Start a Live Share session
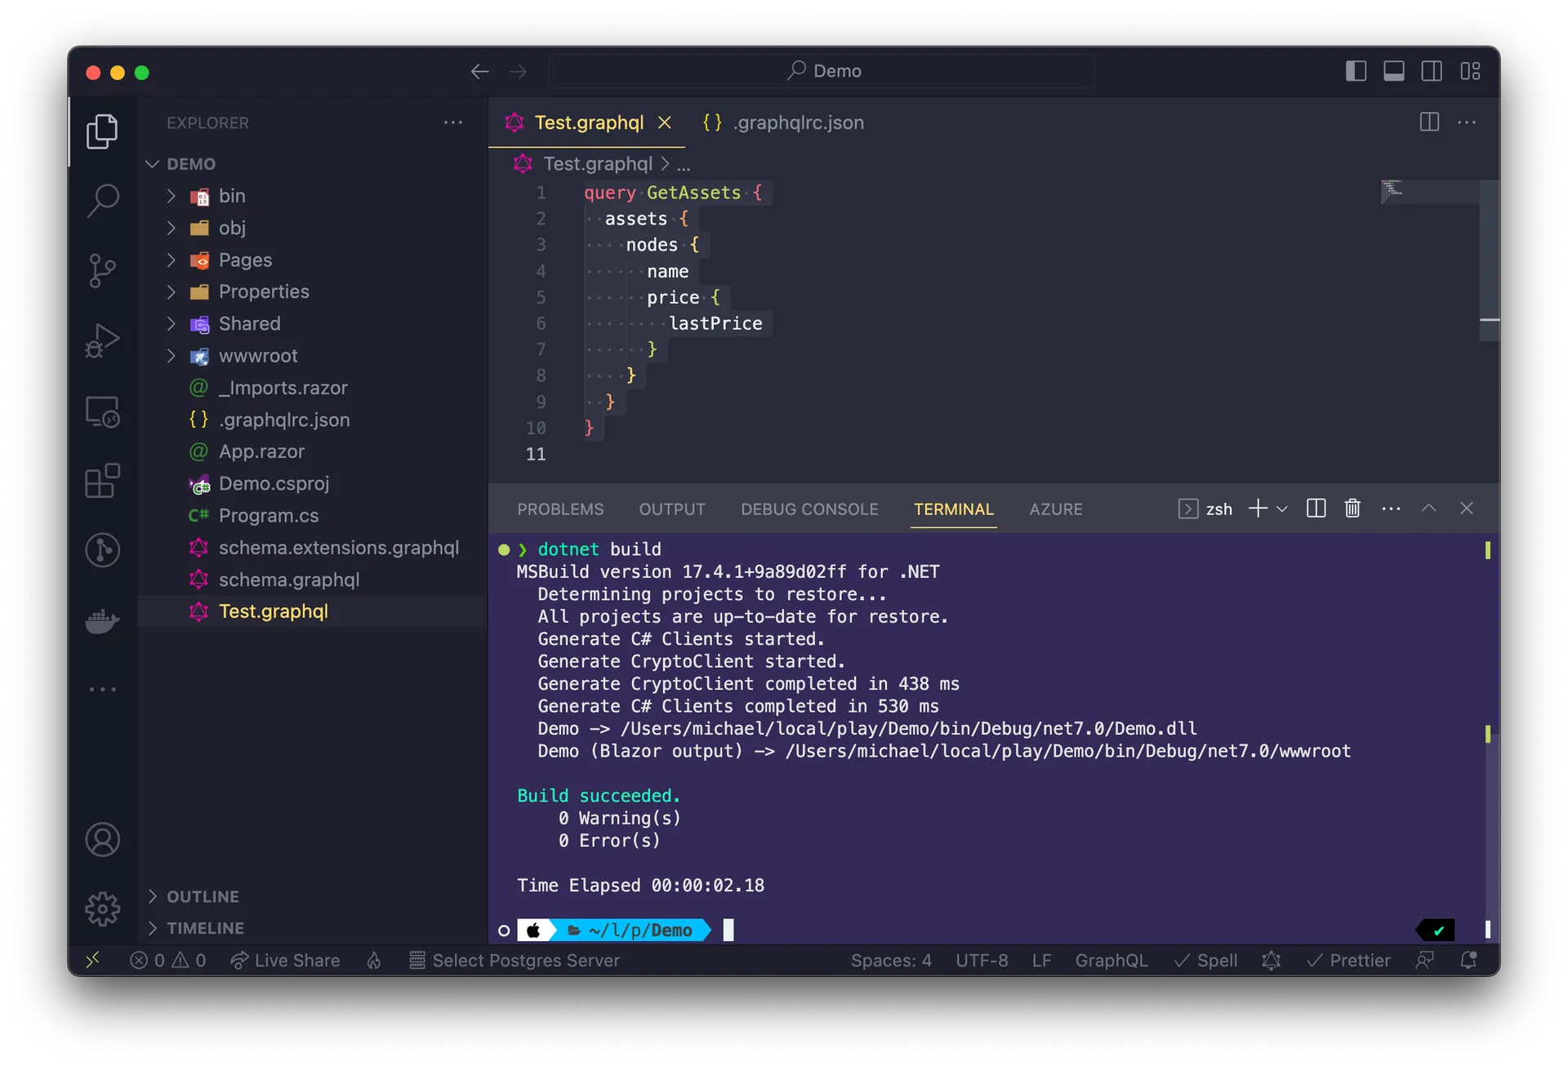This screenshot has width=1568, height=1066. pos(285,961)
